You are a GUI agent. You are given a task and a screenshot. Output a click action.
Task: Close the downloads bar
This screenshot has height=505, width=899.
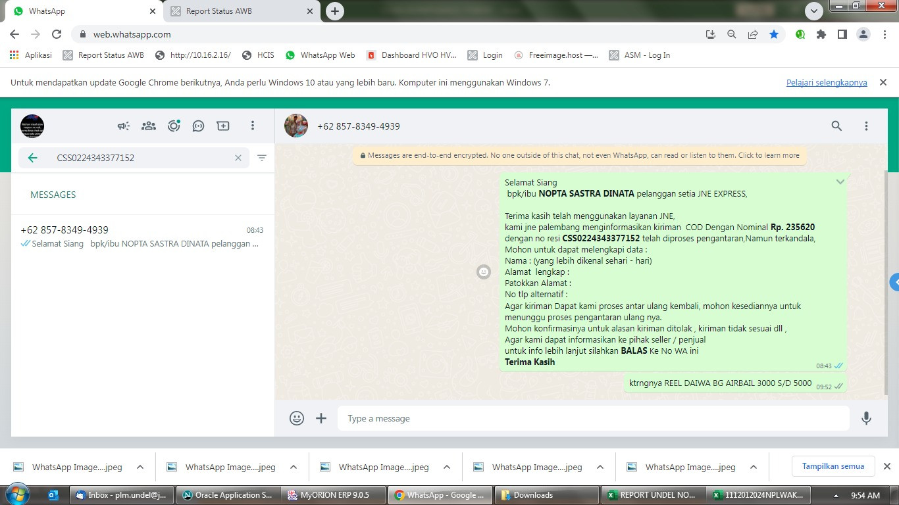pos(886,466)
